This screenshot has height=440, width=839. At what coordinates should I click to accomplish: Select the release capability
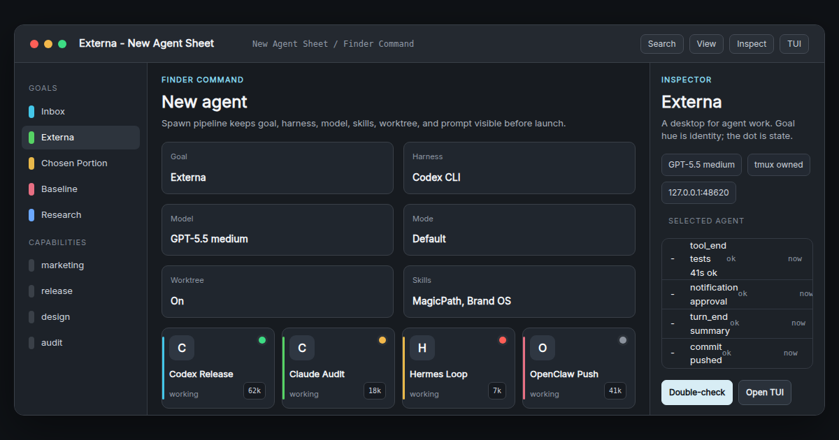click(x=80, y=291)
